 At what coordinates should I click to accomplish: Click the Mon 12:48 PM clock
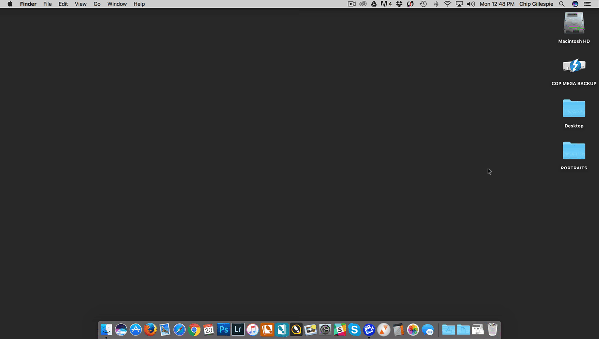[497, 4]
